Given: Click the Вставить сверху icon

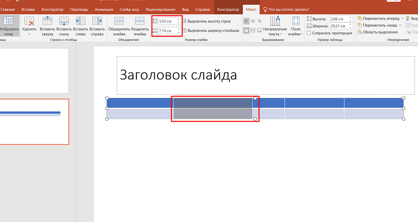Looking at the screenshot, I should 47,26.
